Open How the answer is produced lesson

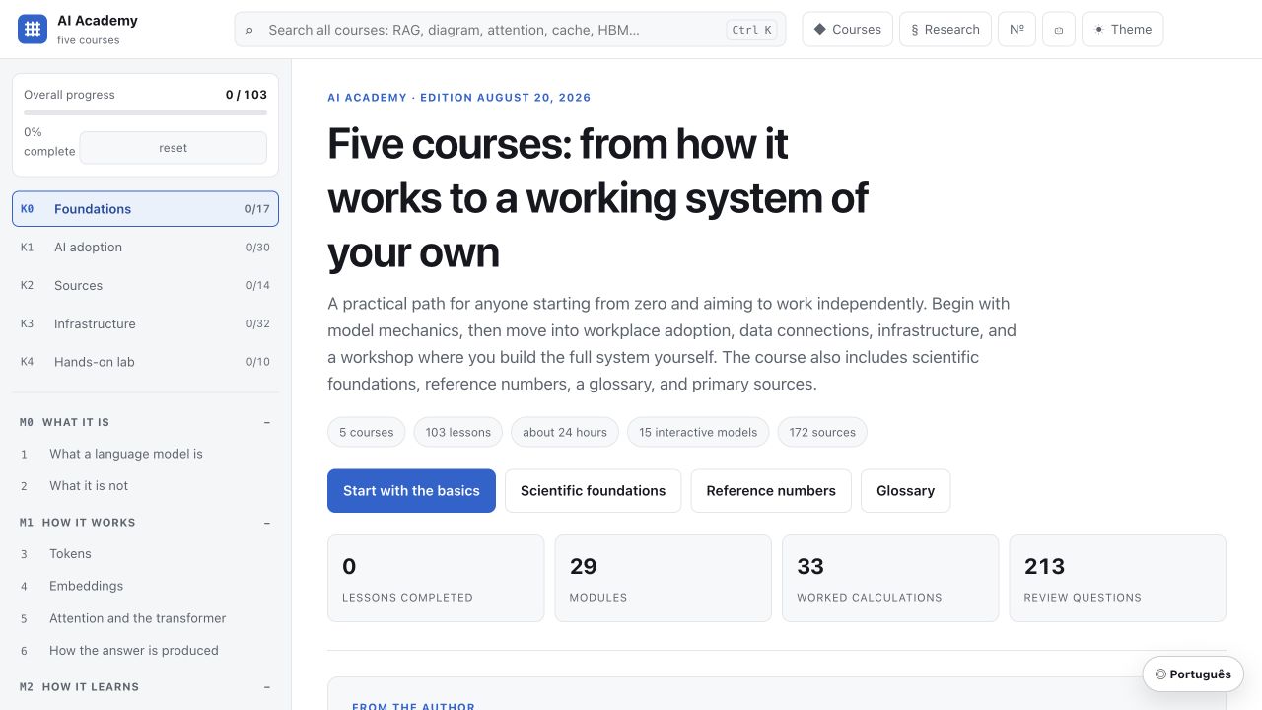145,651
